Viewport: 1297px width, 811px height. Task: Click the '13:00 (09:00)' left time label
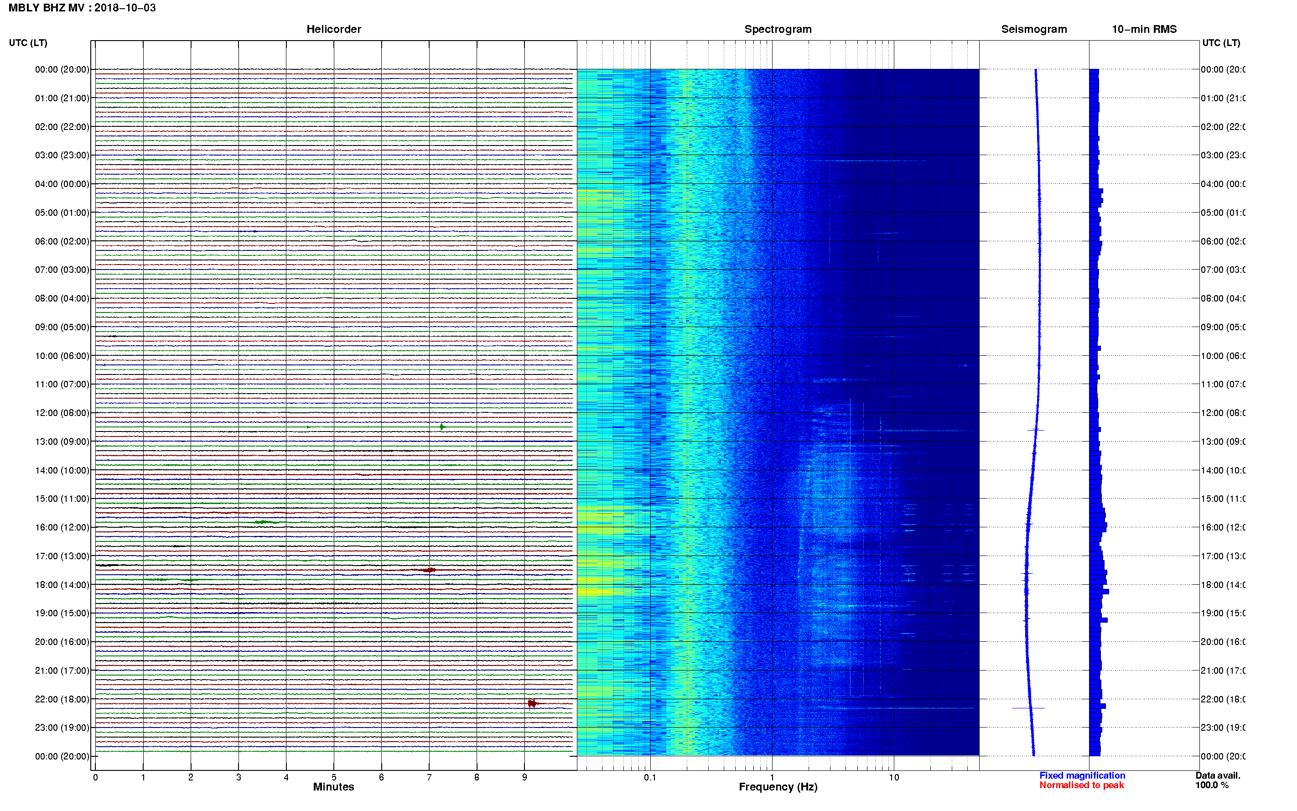pos(62,442)
